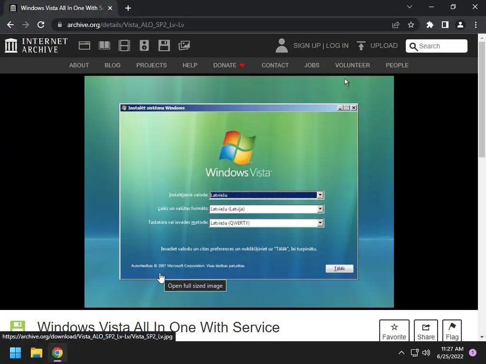Click the page vertical scrollbar thumb
Screen dimensions: 486x364
(482, 99)
